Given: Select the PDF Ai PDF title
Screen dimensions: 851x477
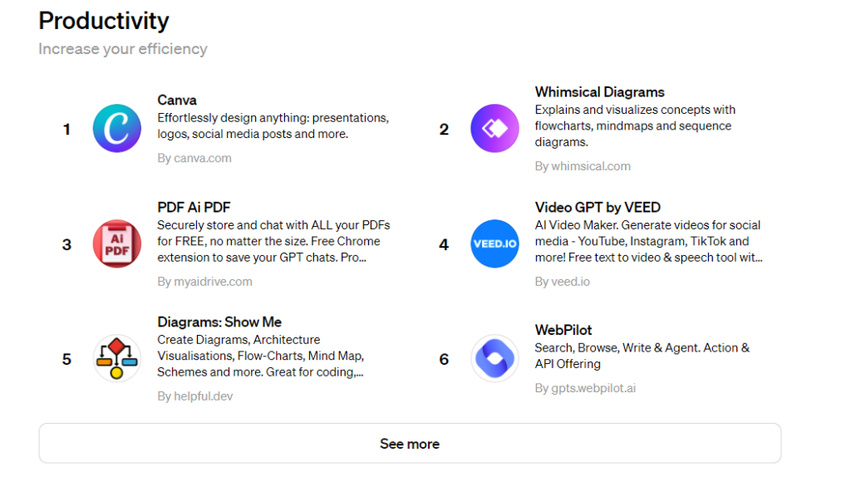Looking at the screenshot, I should click(194, 208).
